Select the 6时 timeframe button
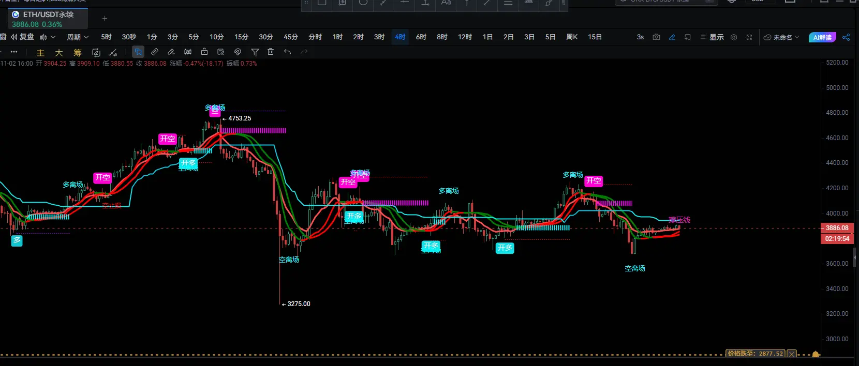The height and width of the screenshot is (366, 859). pos(421,37)
